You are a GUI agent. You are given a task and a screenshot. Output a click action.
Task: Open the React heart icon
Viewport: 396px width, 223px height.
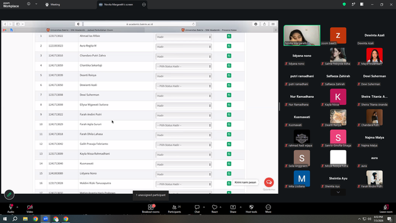[x=215, y=207]
